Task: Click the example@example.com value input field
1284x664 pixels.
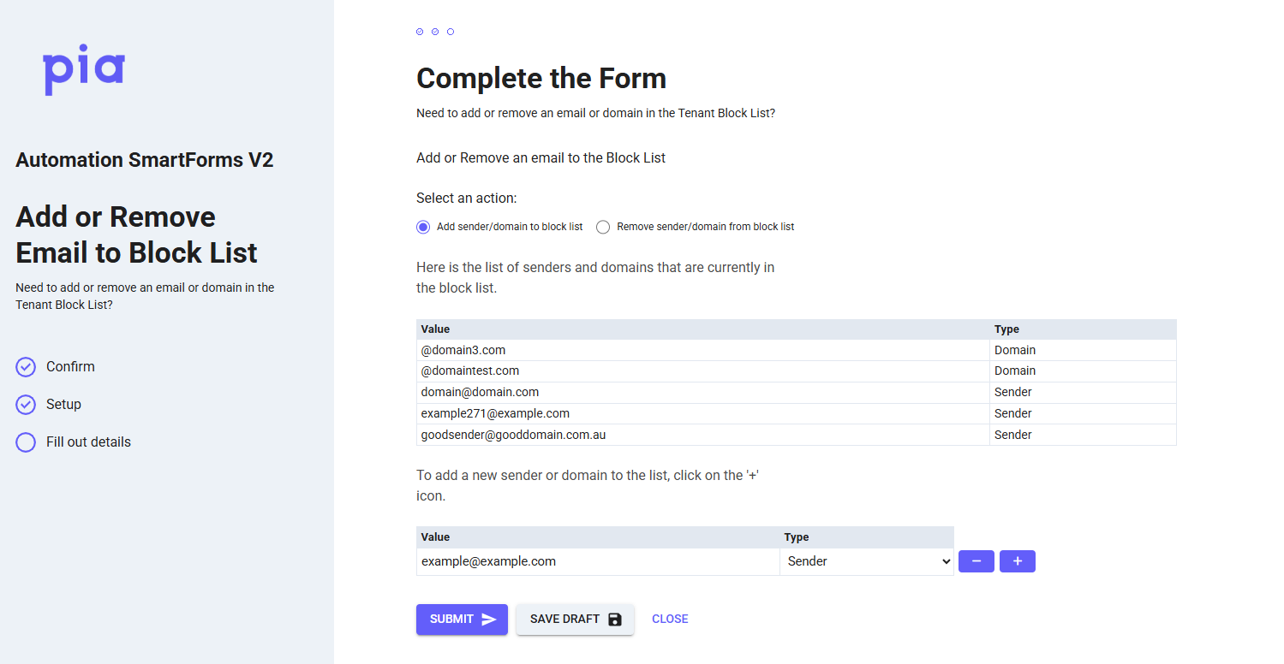Action: click(x=597, y=561)
